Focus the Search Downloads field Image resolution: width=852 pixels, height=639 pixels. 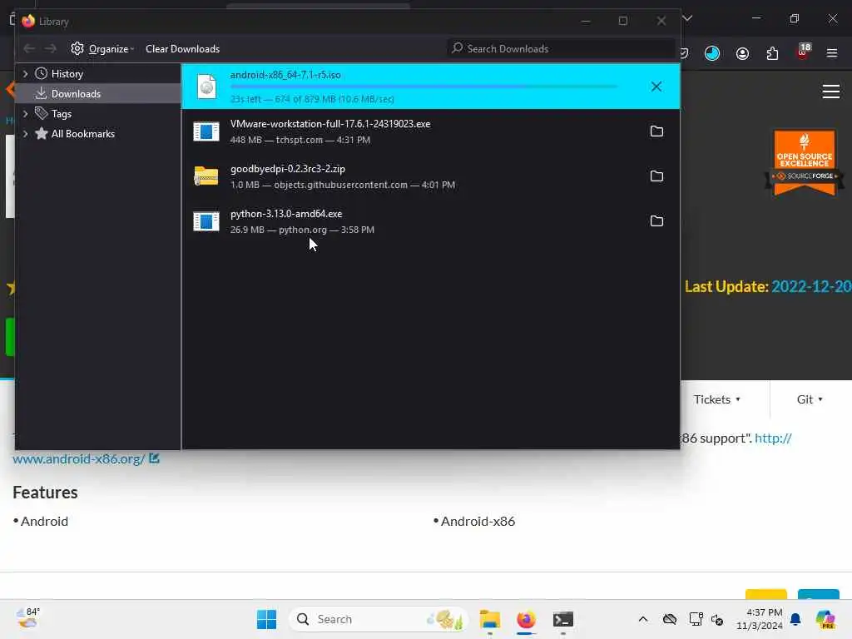pos(561,49)
